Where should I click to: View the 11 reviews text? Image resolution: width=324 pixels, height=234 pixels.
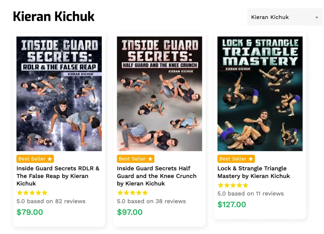click(251, 194)
